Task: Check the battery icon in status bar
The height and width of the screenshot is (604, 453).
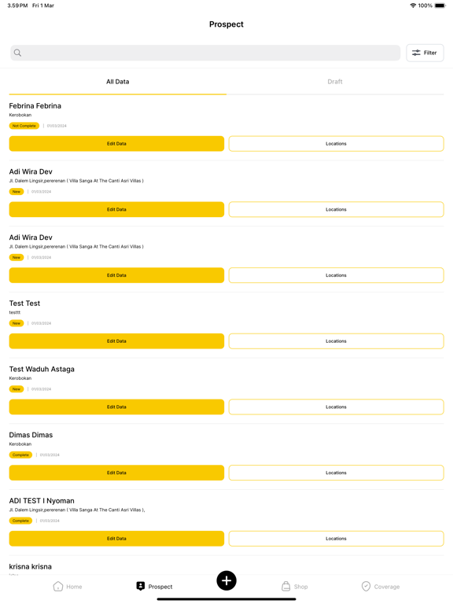Action: (440, 6)
